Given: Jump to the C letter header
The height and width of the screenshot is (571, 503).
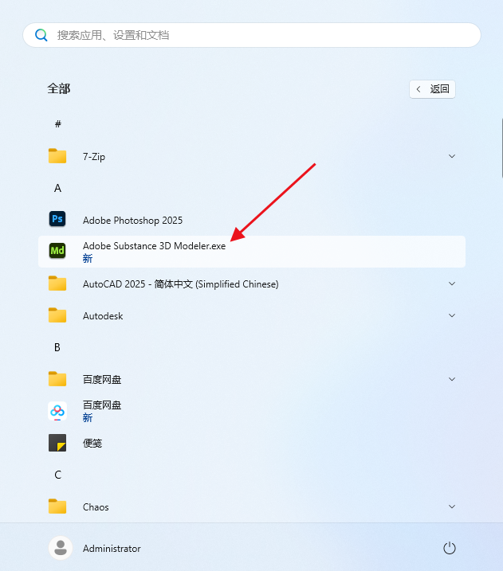Looking at the screenshot, I should [57, 475].
